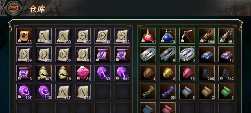The width and height of the screenshot is (251, 113).
Task: Choose the dark coal item with 205
Action: 207,73
